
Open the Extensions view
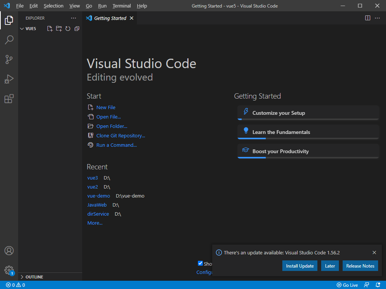pyautogui.click(x=9, y=99)
